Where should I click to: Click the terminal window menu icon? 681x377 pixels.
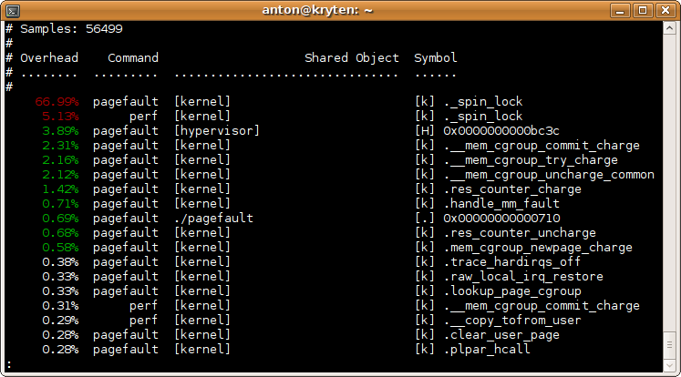[11, 10]
